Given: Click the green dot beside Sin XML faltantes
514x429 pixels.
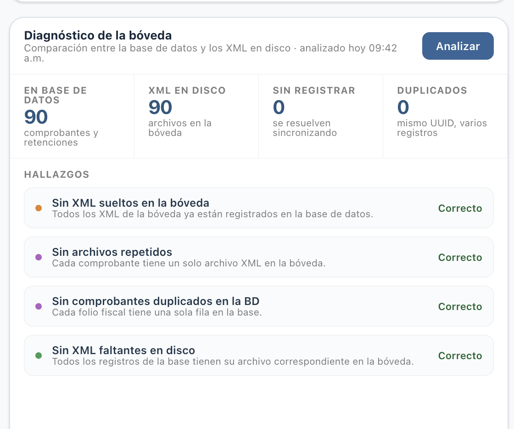Looking at the screenshot, I should click(x=39, y=356).
